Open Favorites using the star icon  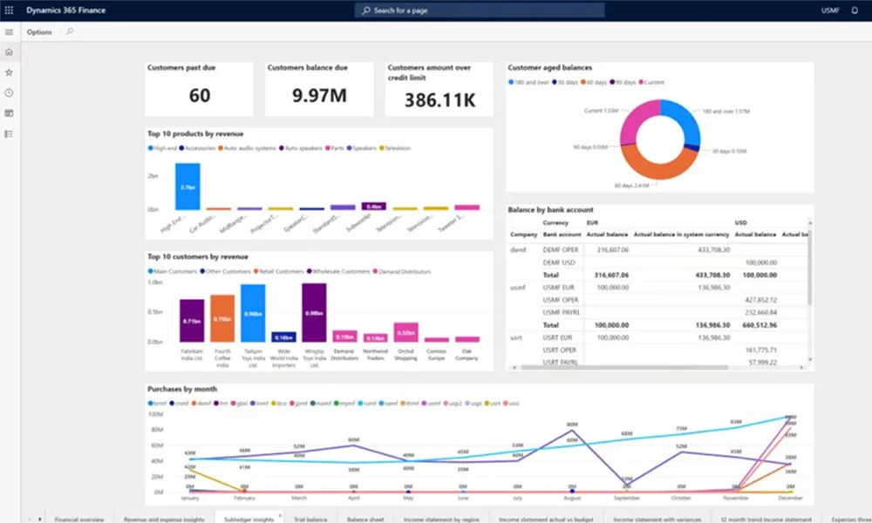coord(9,72)
